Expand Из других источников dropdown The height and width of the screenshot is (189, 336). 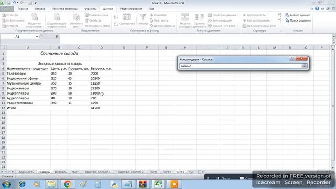point(43,27)
